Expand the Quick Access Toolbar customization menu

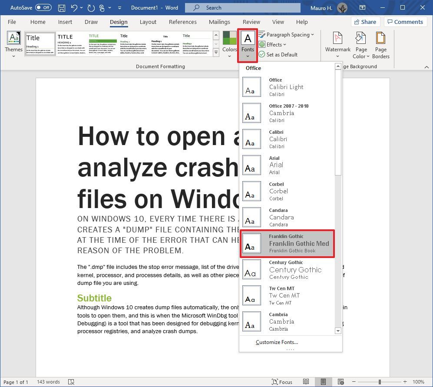pos(120,8)
